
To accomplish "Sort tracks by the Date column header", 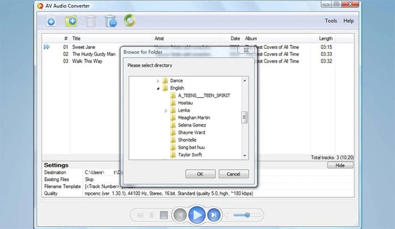I will 235,38.
